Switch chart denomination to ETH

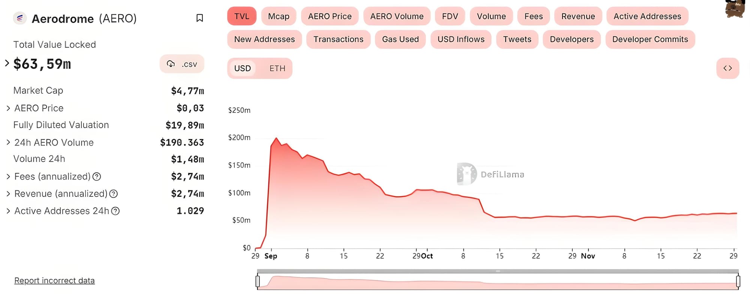tap(277, 68)
